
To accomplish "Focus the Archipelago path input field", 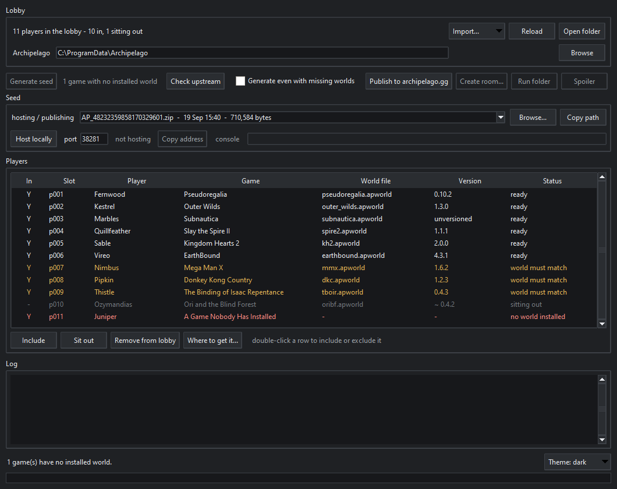I will click(252, 53).
